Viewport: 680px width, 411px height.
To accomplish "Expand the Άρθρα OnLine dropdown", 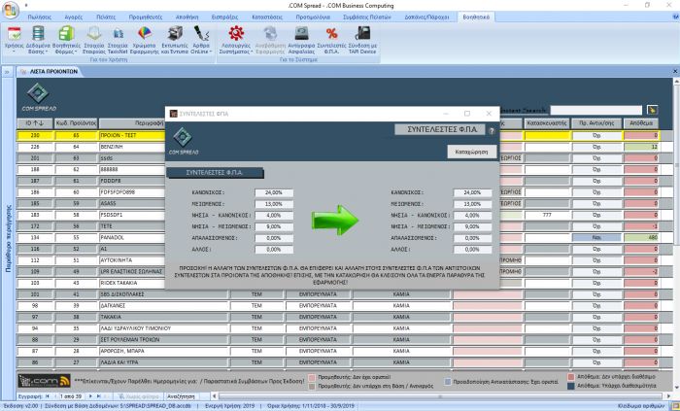I will 201,40.
